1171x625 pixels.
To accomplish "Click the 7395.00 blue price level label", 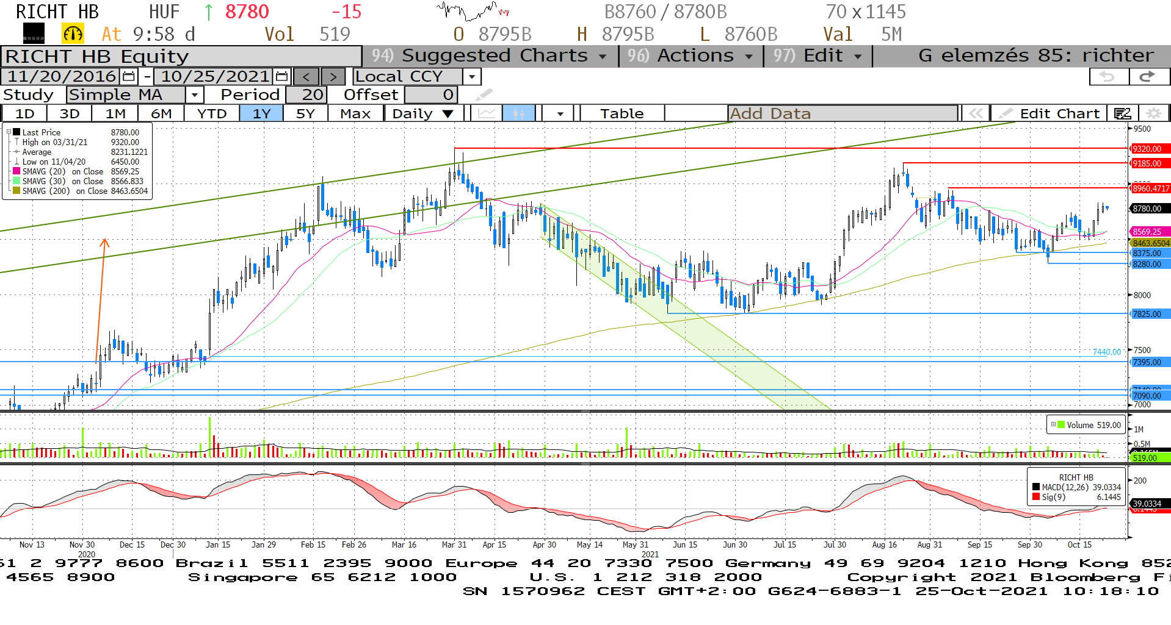I will tap(1150, 362).
